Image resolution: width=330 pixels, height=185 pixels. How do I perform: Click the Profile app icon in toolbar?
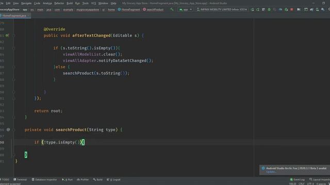point(280,9)
